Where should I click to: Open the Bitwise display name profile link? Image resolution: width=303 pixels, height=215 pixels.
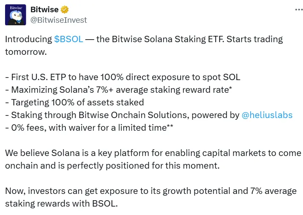pyautogui.click(x=45, y=10)
